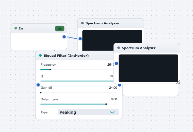
Task: Click the front Spectrum Analyser input port
Action: (x=116, y=63)
